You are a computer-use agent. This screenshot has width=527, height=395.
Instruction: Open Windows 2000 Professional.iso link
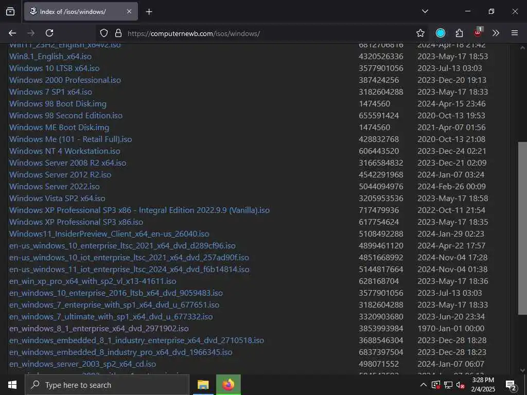(x=65, y=80)
